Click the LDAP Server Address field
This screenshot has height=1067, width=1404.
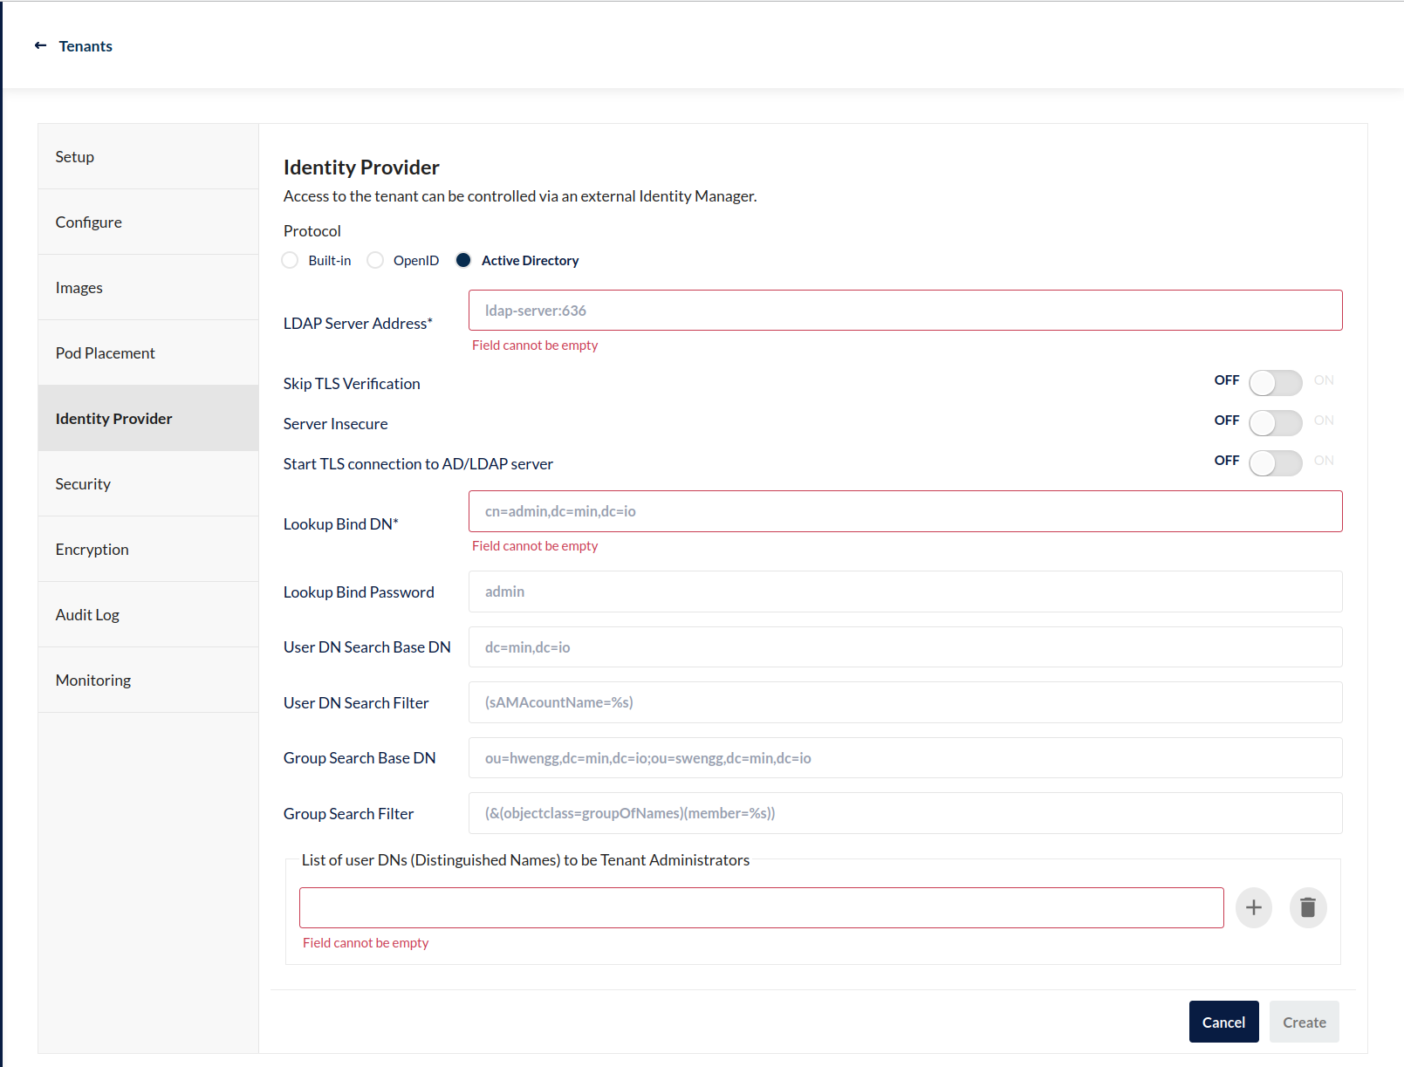click(905, 311)
